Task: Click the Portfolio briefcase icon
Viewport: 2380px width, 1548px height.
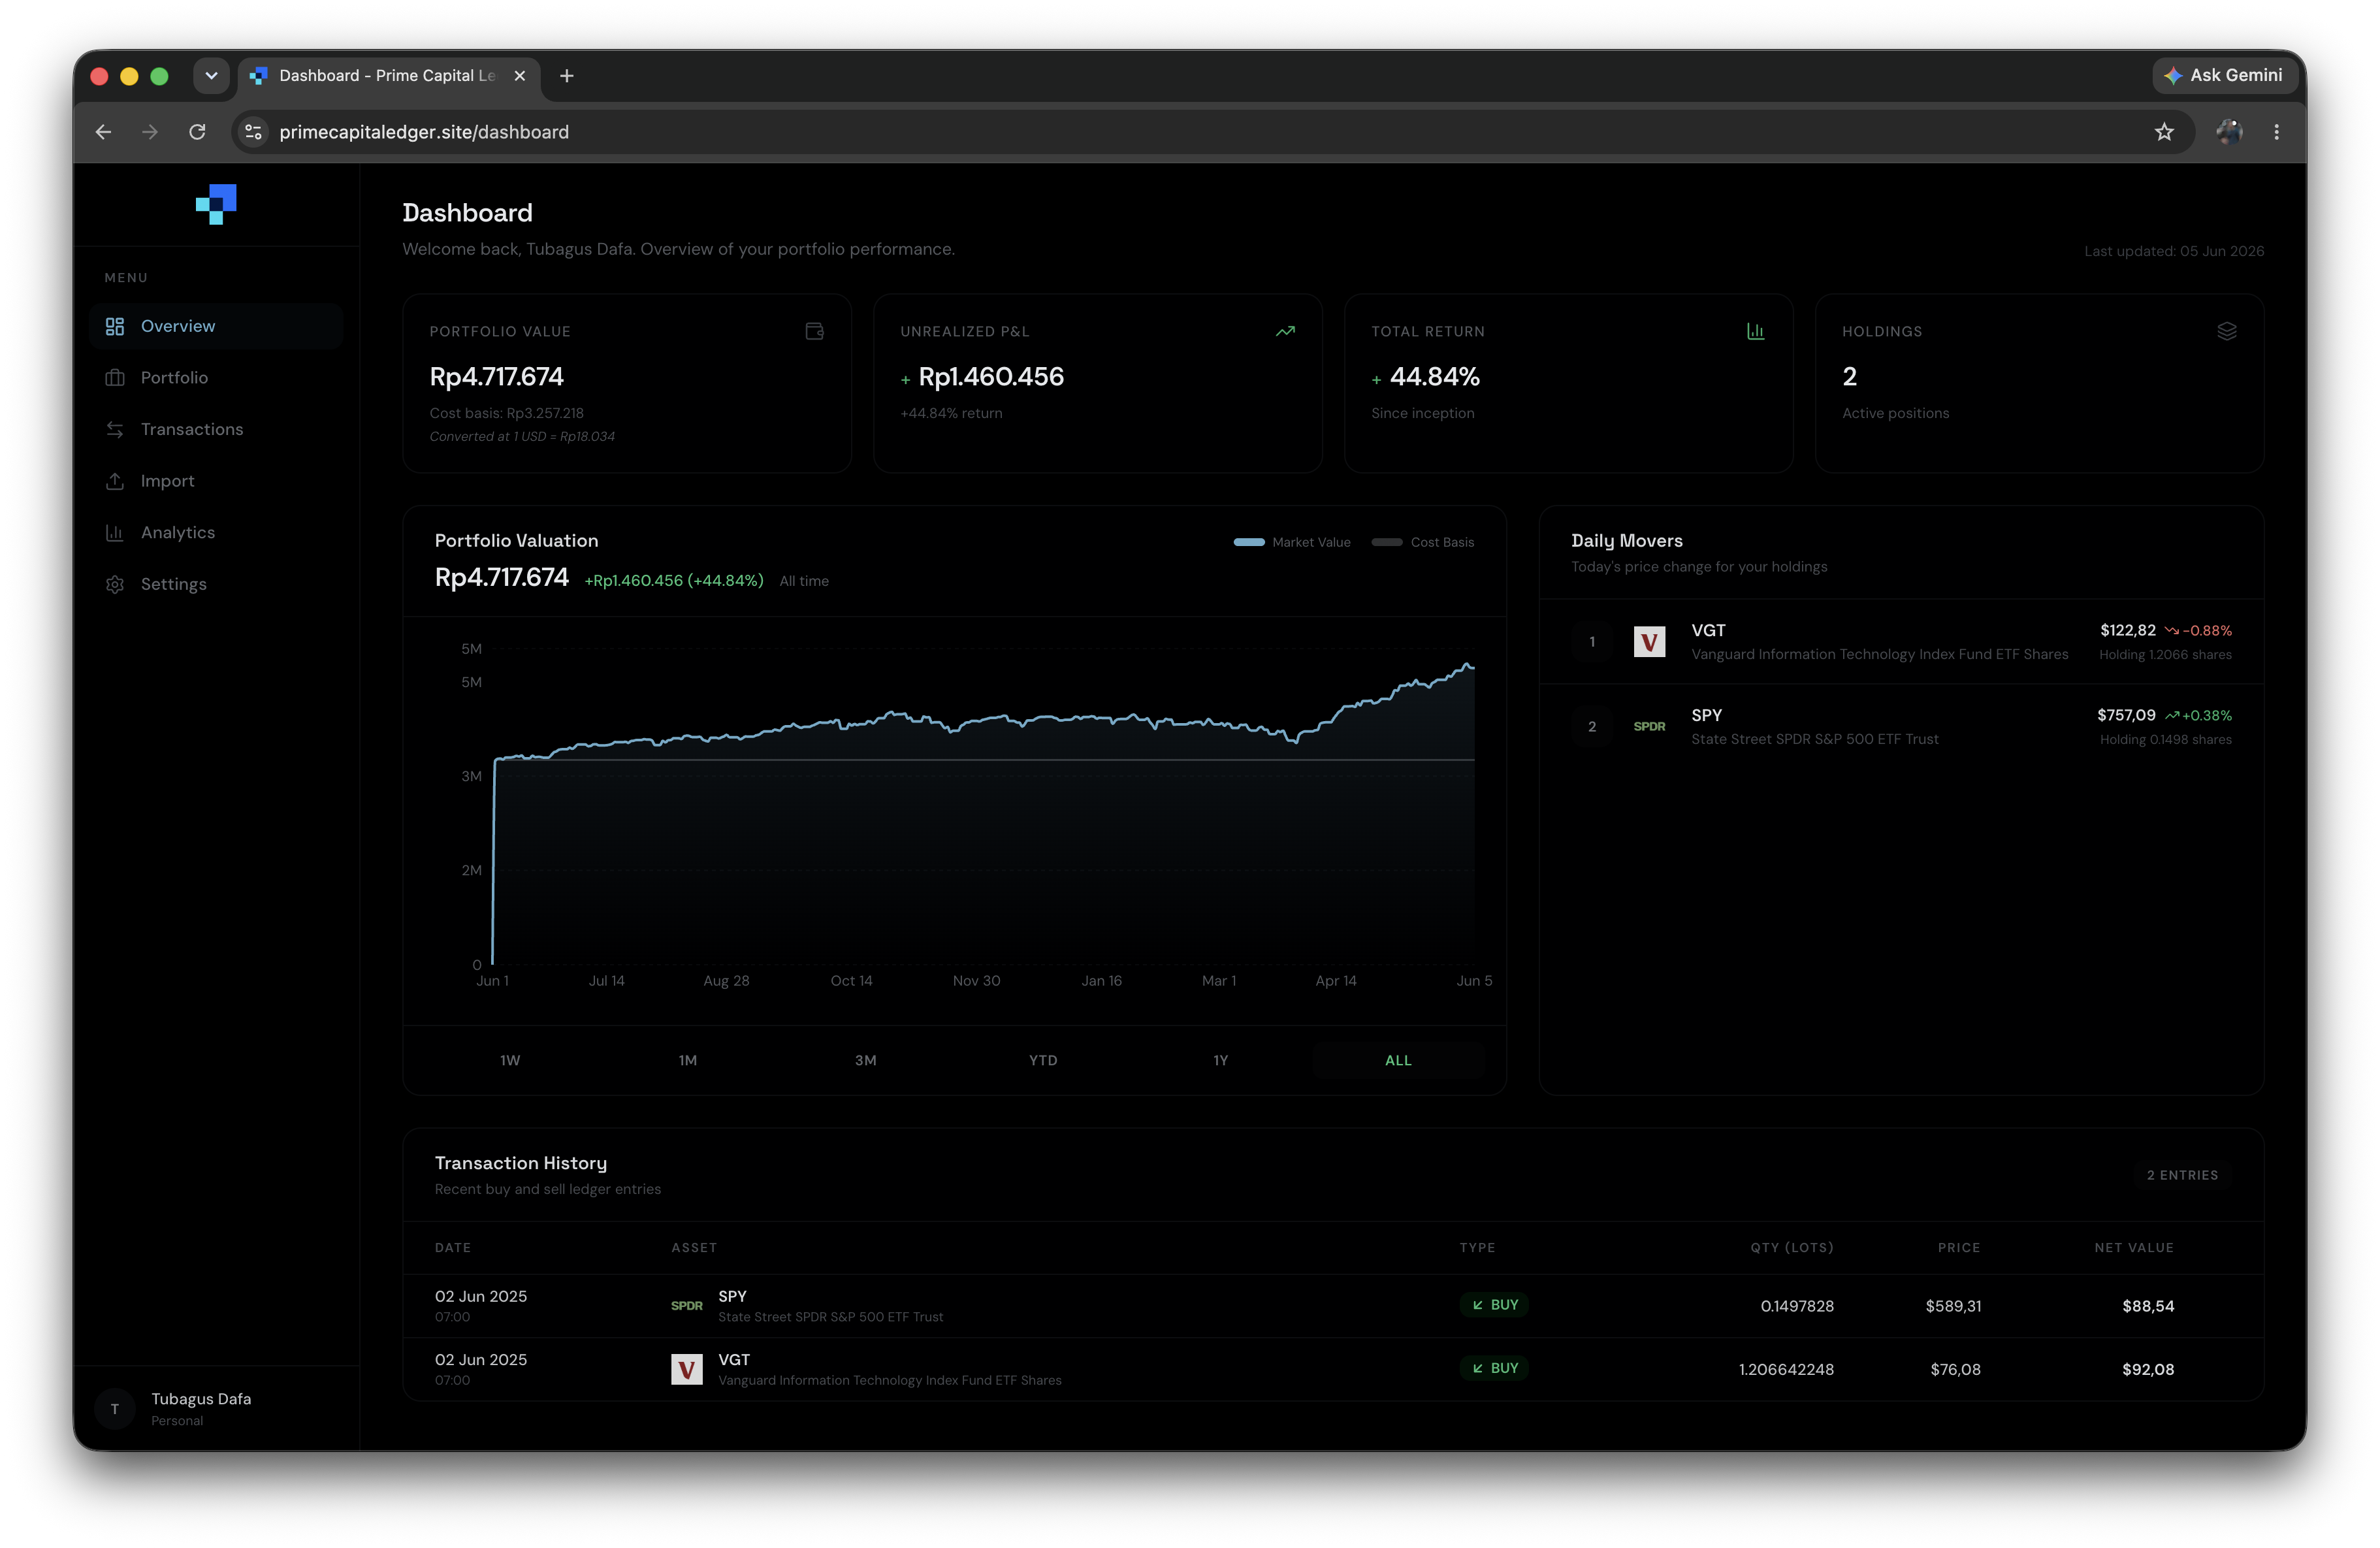Action: tap(115, 377)
